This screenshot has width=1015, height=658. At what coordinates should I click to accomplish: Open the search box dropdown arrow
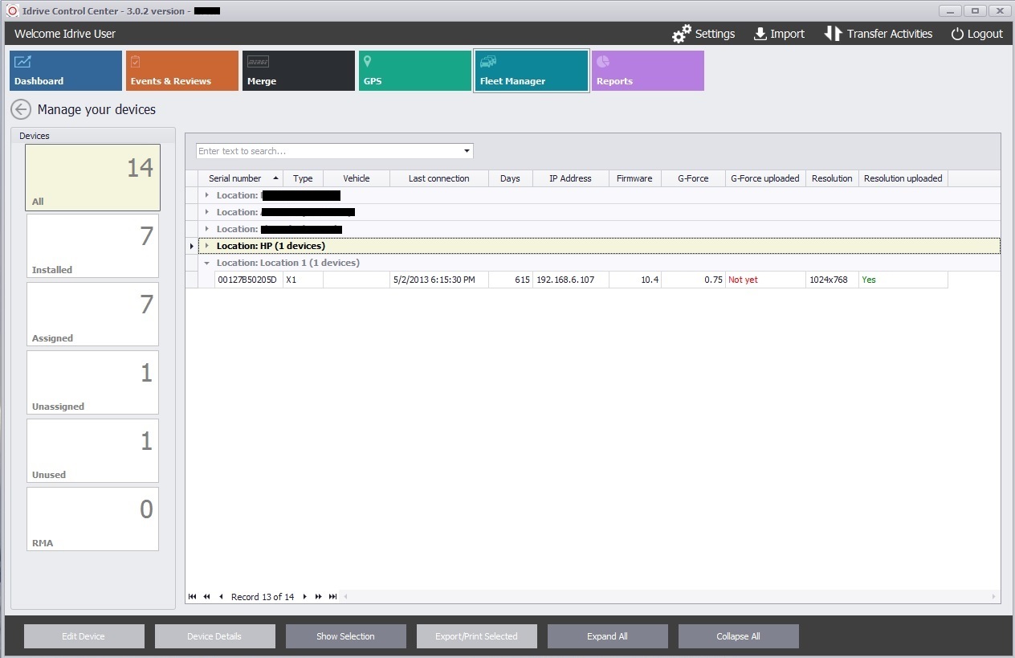pyautogui.click(x=467, y=151)
